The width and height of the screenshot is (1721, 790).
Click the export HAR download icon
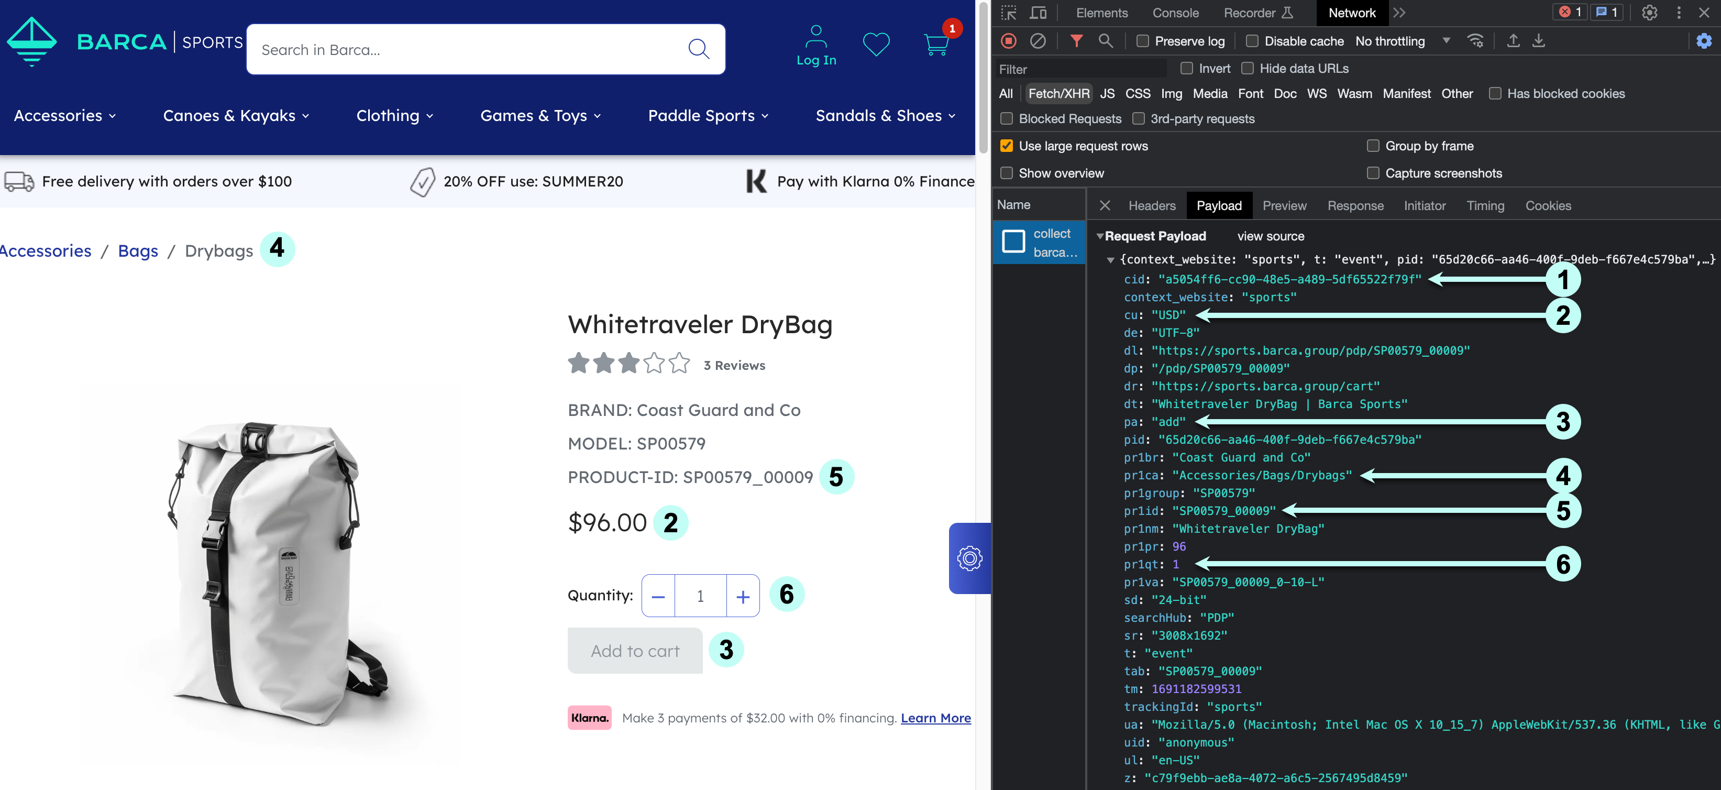(1538, 41)
